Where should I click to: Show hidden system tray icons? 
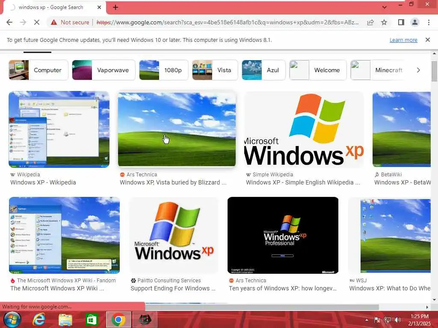pos(367,320)
